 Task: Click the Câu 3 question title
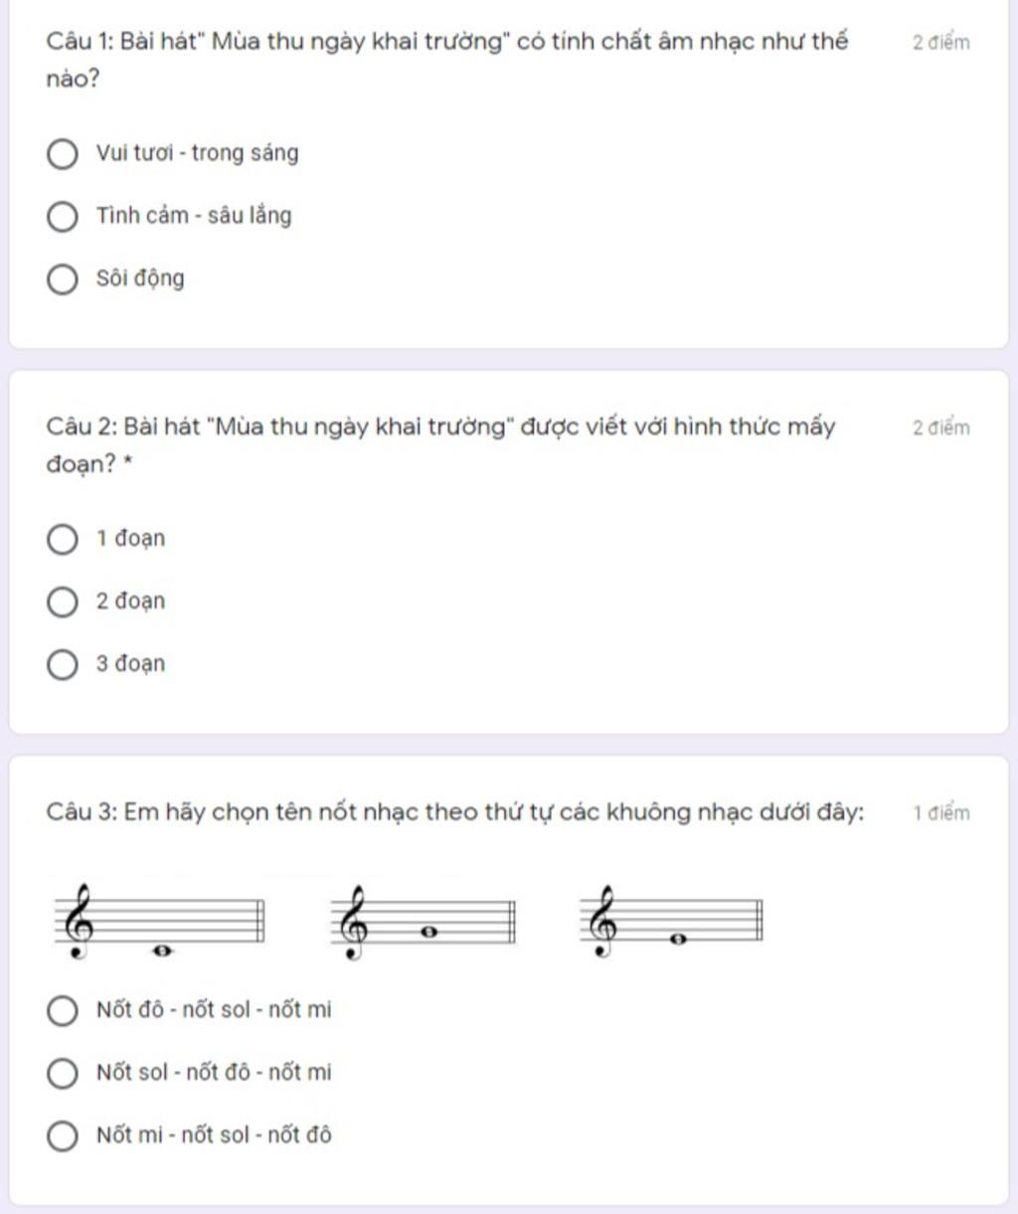455,812
